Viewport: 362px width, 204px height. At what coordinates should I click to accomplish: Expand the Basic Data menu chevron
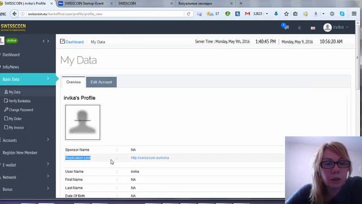[x=48, y=79]
